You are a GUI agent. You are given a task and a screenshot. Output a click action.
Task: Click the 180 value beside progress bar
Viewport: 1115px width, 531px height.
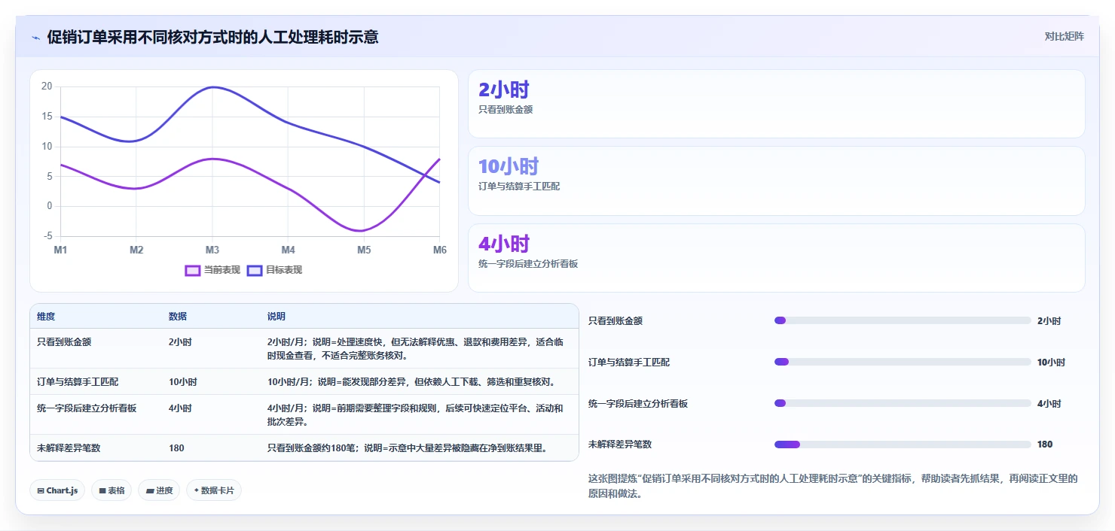coord(1045,445)
